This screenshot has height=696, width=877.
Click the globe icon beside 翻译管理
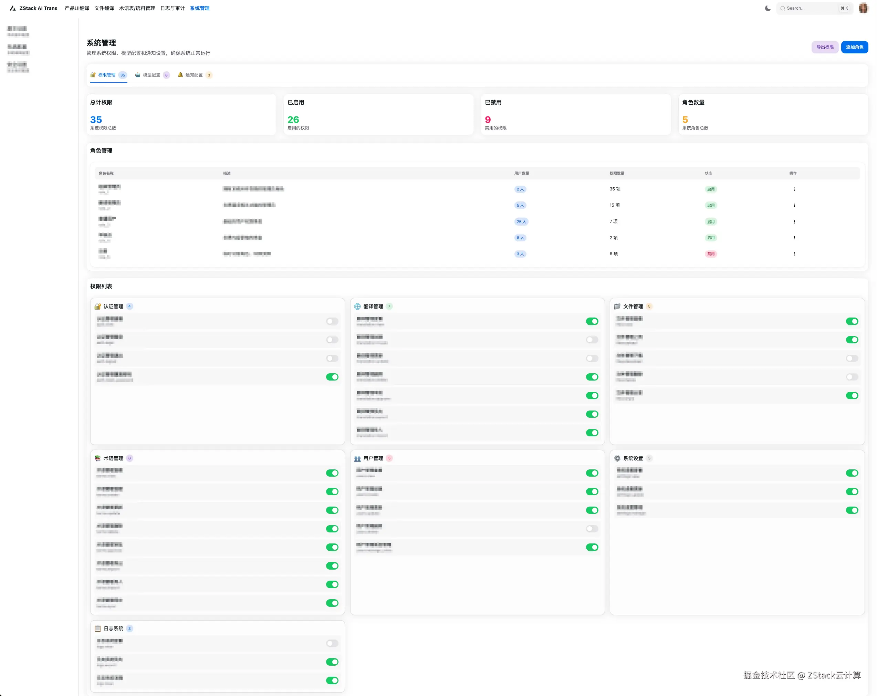pos(357,306)
